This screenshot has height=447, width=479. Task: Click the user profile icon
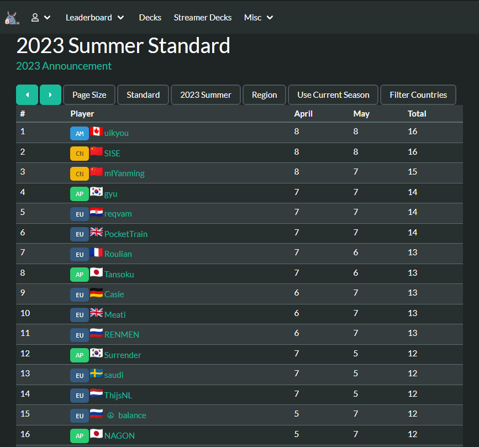click(x=34, y=17)
